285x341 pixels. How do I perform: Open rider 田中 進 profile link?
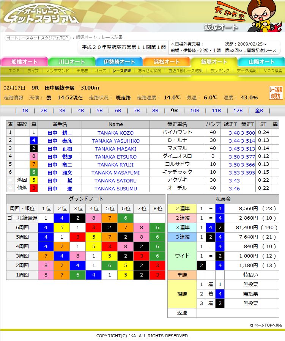pyautogui.click(x=60, y=189)
